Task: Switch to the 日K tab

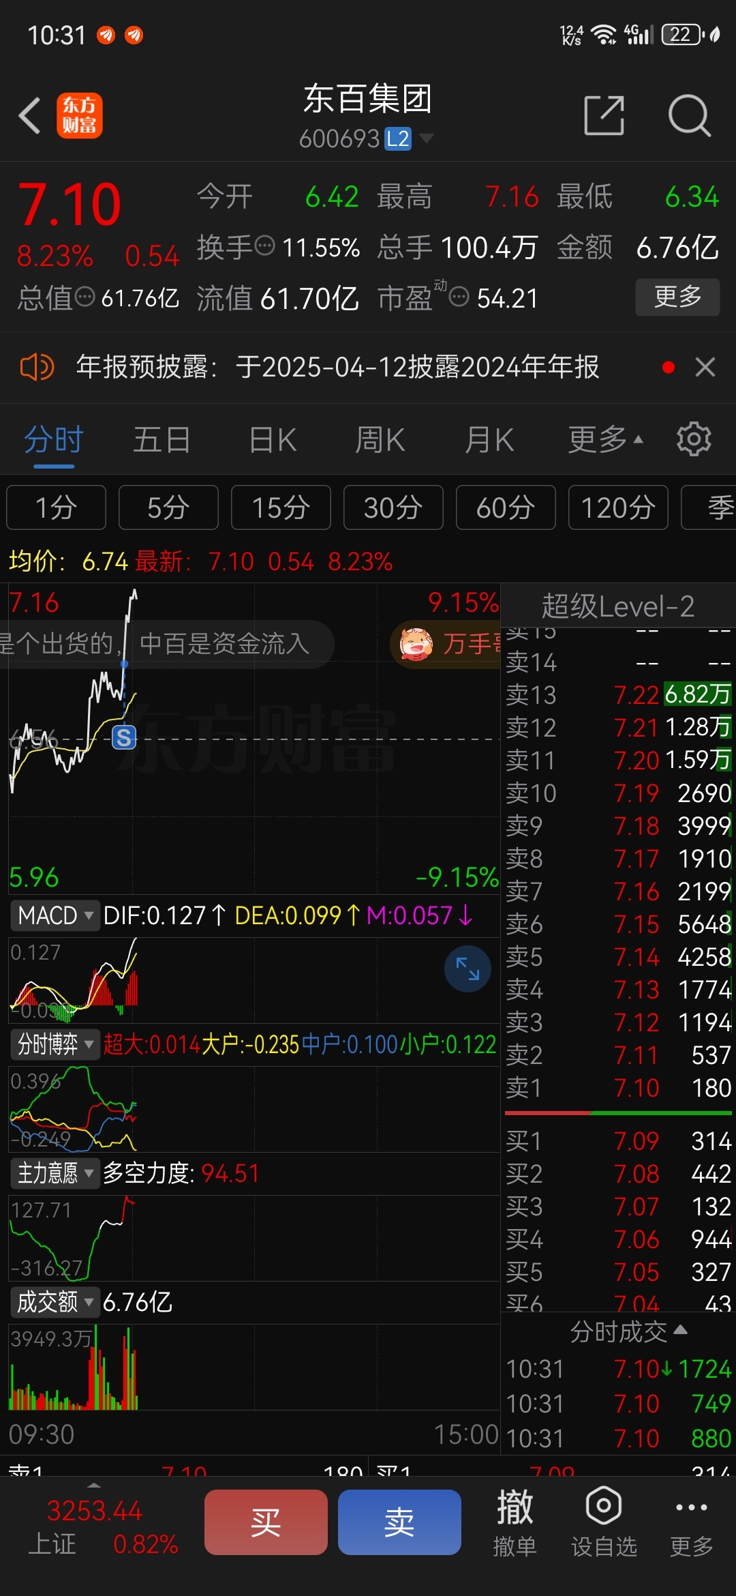Action: click(273, 439)
